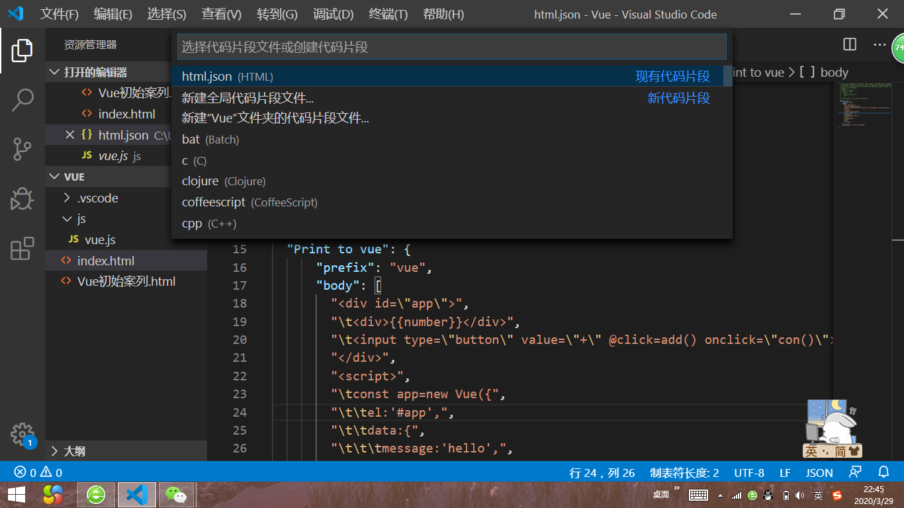
Task: Open WeChat from the taskbar
Action: tap(175, 494)
